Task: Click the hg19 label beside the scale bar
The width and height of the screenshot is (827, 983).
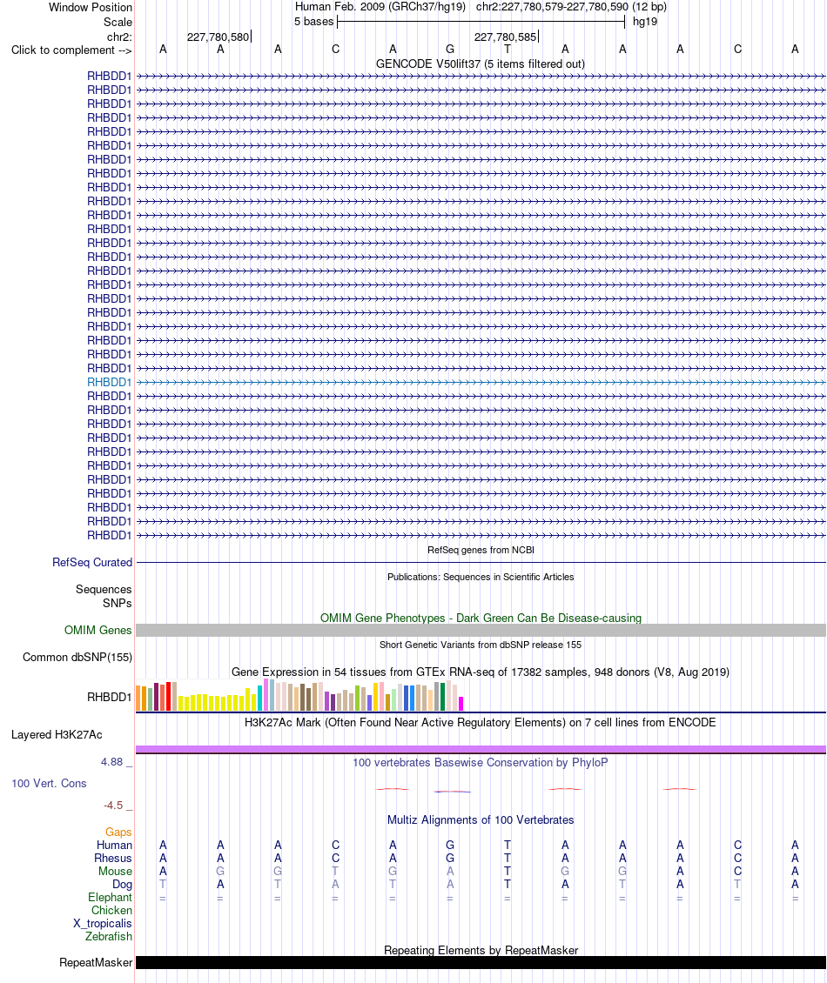Action: pyautogui.click(x=645, y=22)
